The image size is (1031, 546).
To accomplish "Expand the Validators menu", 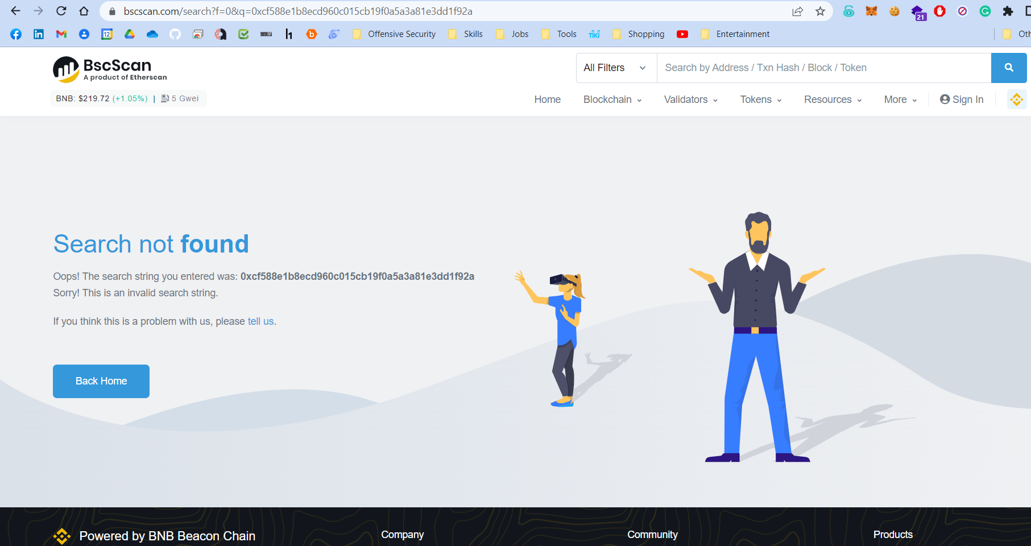I will click(691, 100).
